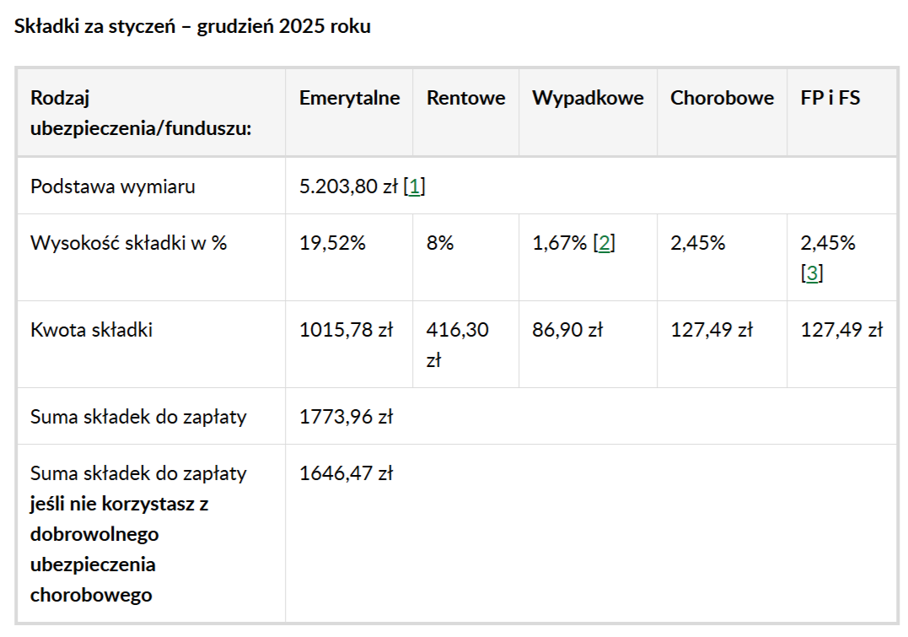Select the Wypadkowe column header
The width and height of the screenshot is (908, 637).
pos(588,98)
